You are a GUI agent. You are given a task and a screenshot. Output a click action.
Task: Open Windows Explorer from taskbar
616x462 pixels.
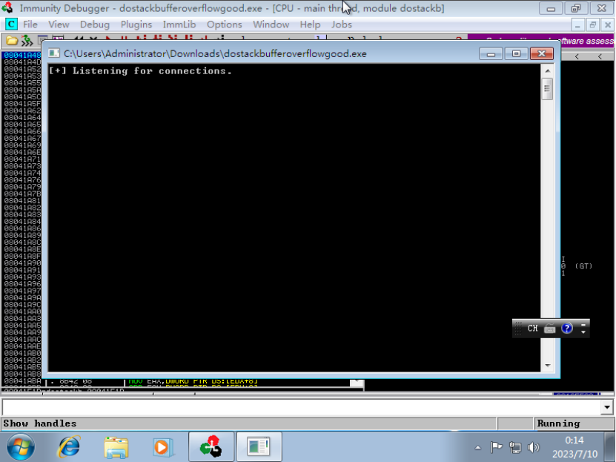point(116,447)
